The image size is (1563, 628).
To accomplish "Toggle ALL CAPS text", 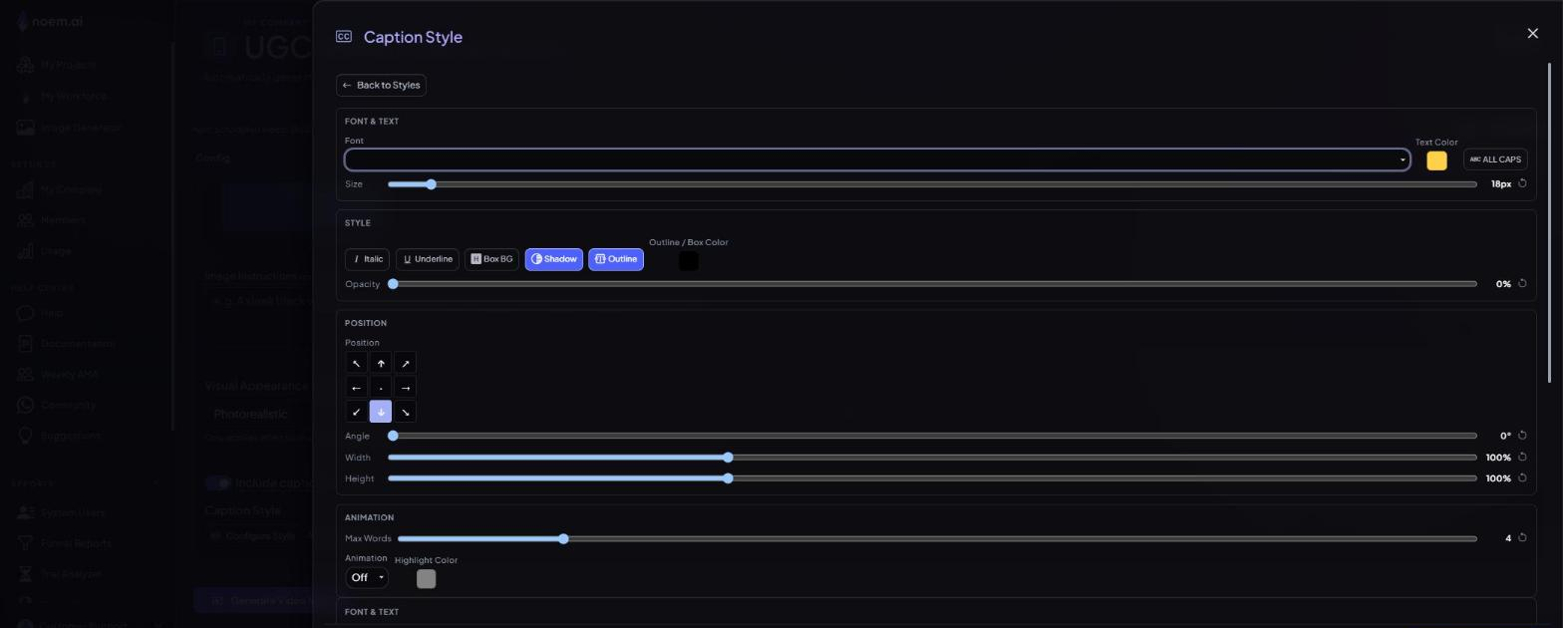I will point(1495,159).
